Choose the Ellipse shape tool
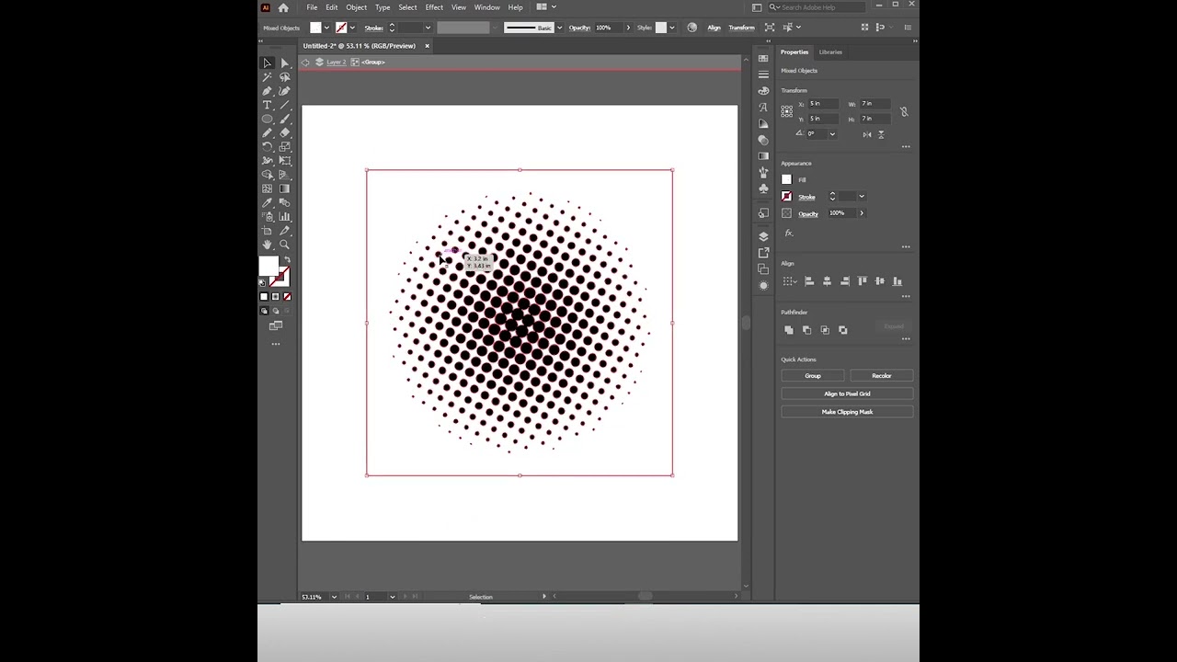The height and width of the screenshot is (662, 1177). pos(267,119)
